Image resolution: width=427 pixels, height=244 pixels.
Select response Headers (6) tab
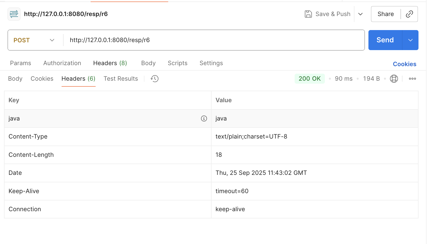click(x=78, y=79)
